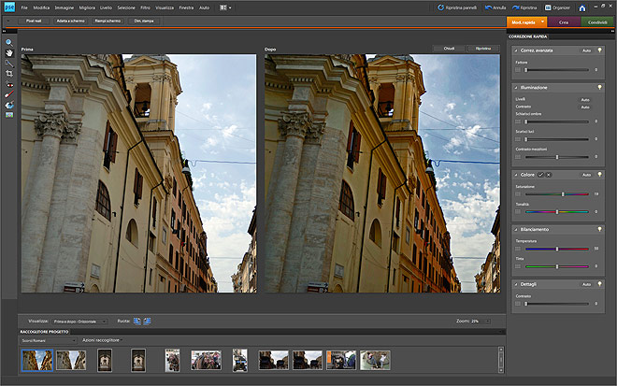This screenshot has width=617, height=386.
Task: Rotate the photo right with Ruota icon
Action: [x=147, y=322]
